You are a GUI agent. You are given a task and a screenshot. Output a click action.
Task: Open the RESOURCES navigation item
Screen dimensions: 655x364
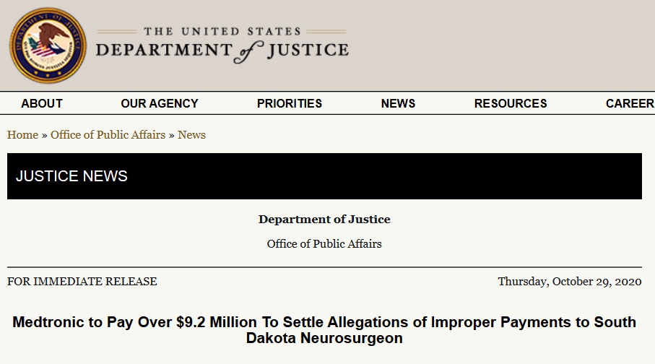(511, 103)
